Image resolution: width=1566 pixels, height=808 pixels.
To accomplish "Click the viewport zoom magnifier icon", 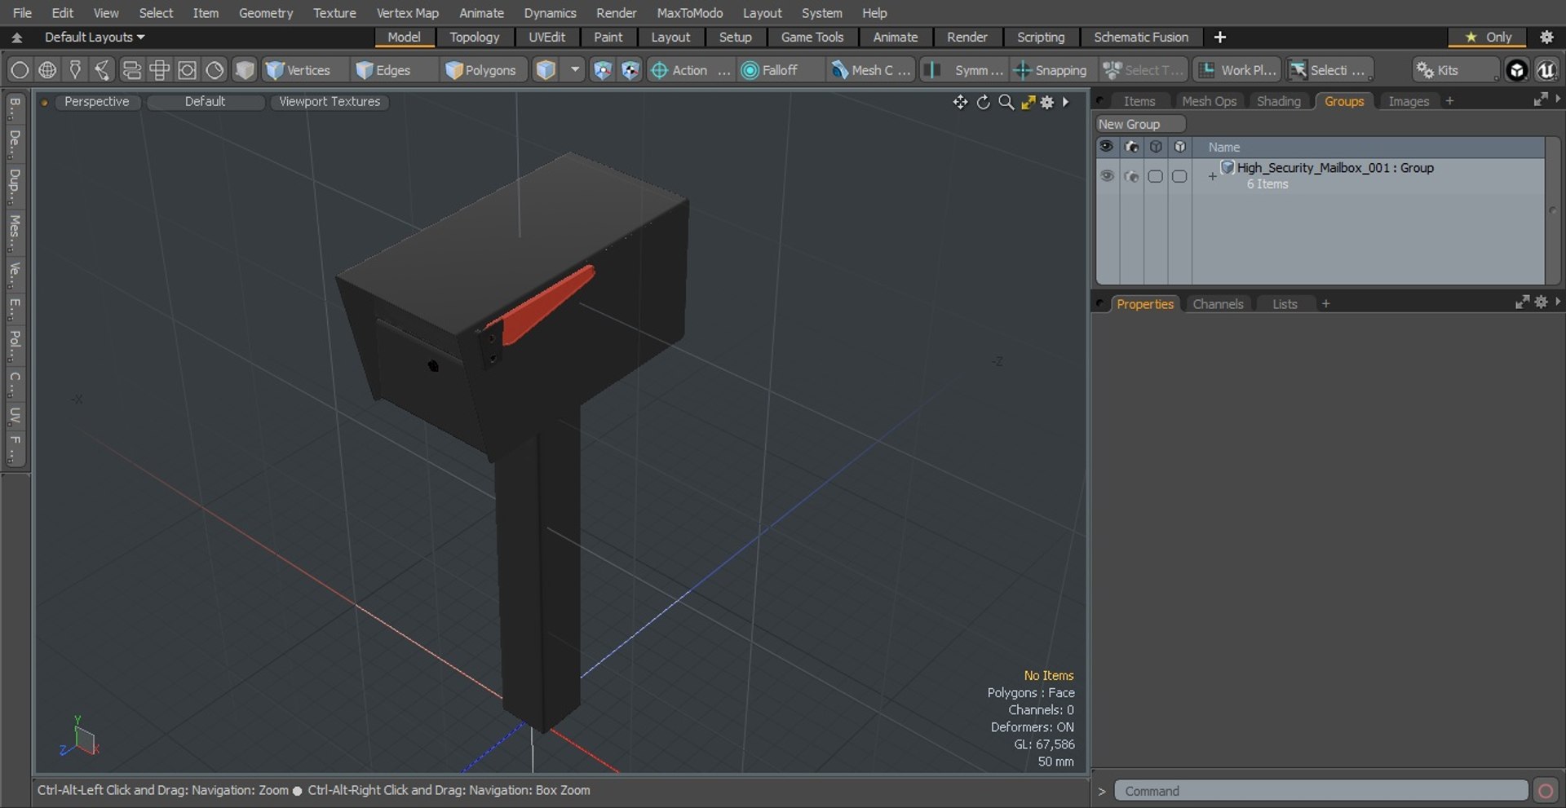I will pyautogui.click(x=1006, y=102).
